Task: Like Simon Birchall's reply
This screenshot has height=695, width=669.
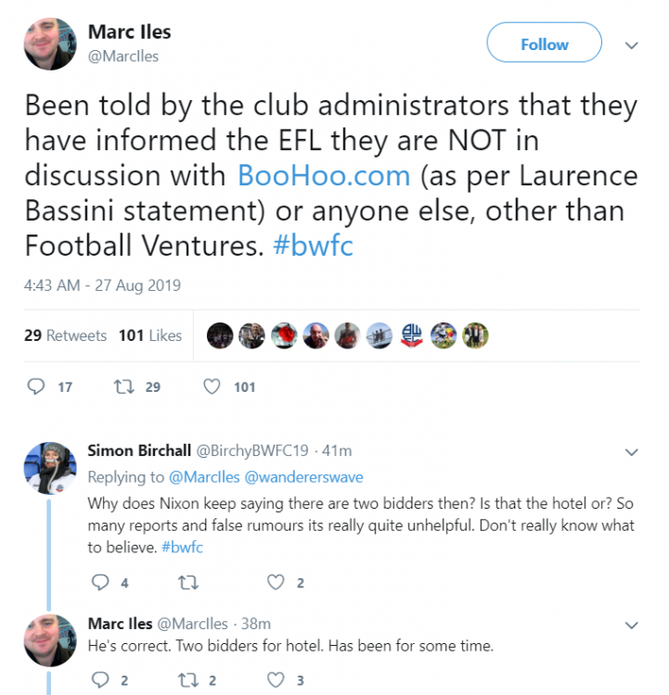Action: click(x=276, y=582)
